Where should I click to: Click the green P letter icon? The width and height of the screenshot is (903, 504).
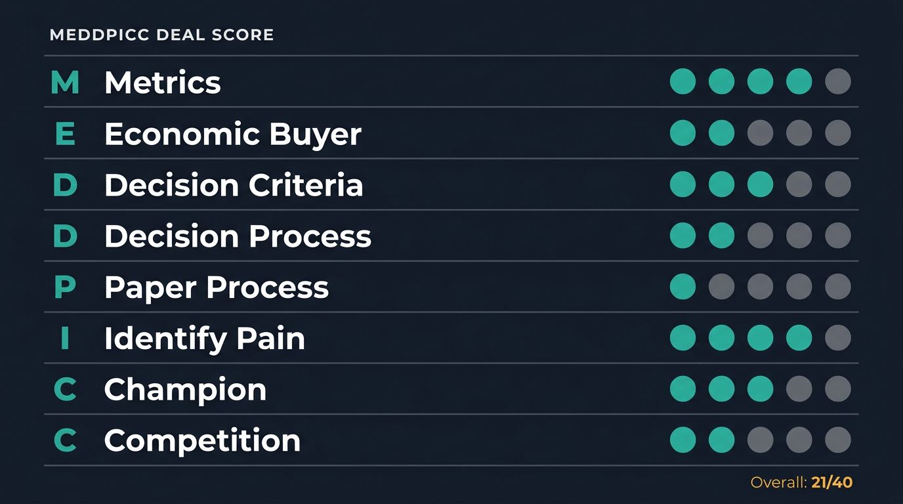65,287
